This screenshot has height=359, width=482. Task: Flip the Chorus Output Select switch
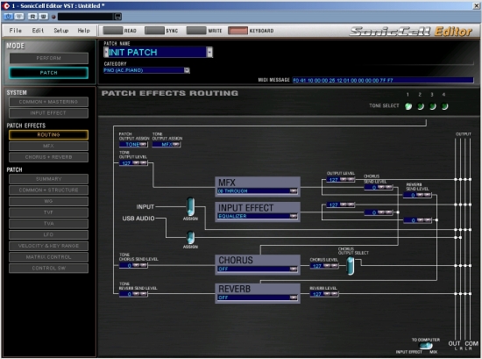pos(351,265)
